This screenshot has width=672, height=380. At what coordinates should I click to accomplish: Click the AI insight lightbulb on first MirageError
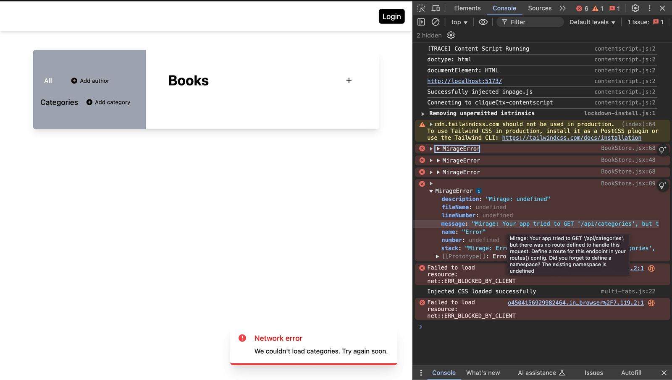(x=662, y=150)
